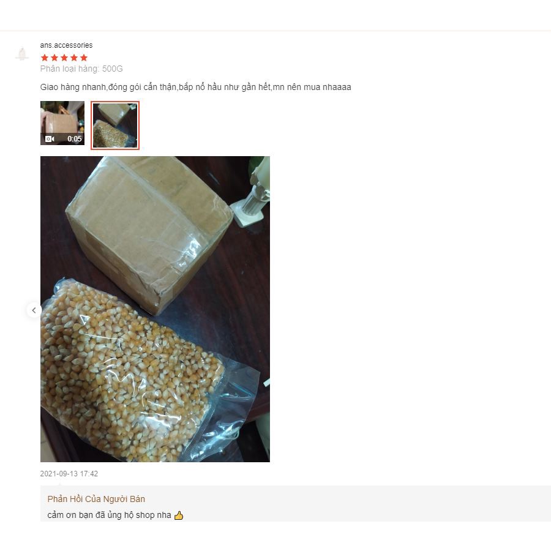Click the thumbs-up emoji in seller reply
This screenshot has height=551, width=551.
179,515
